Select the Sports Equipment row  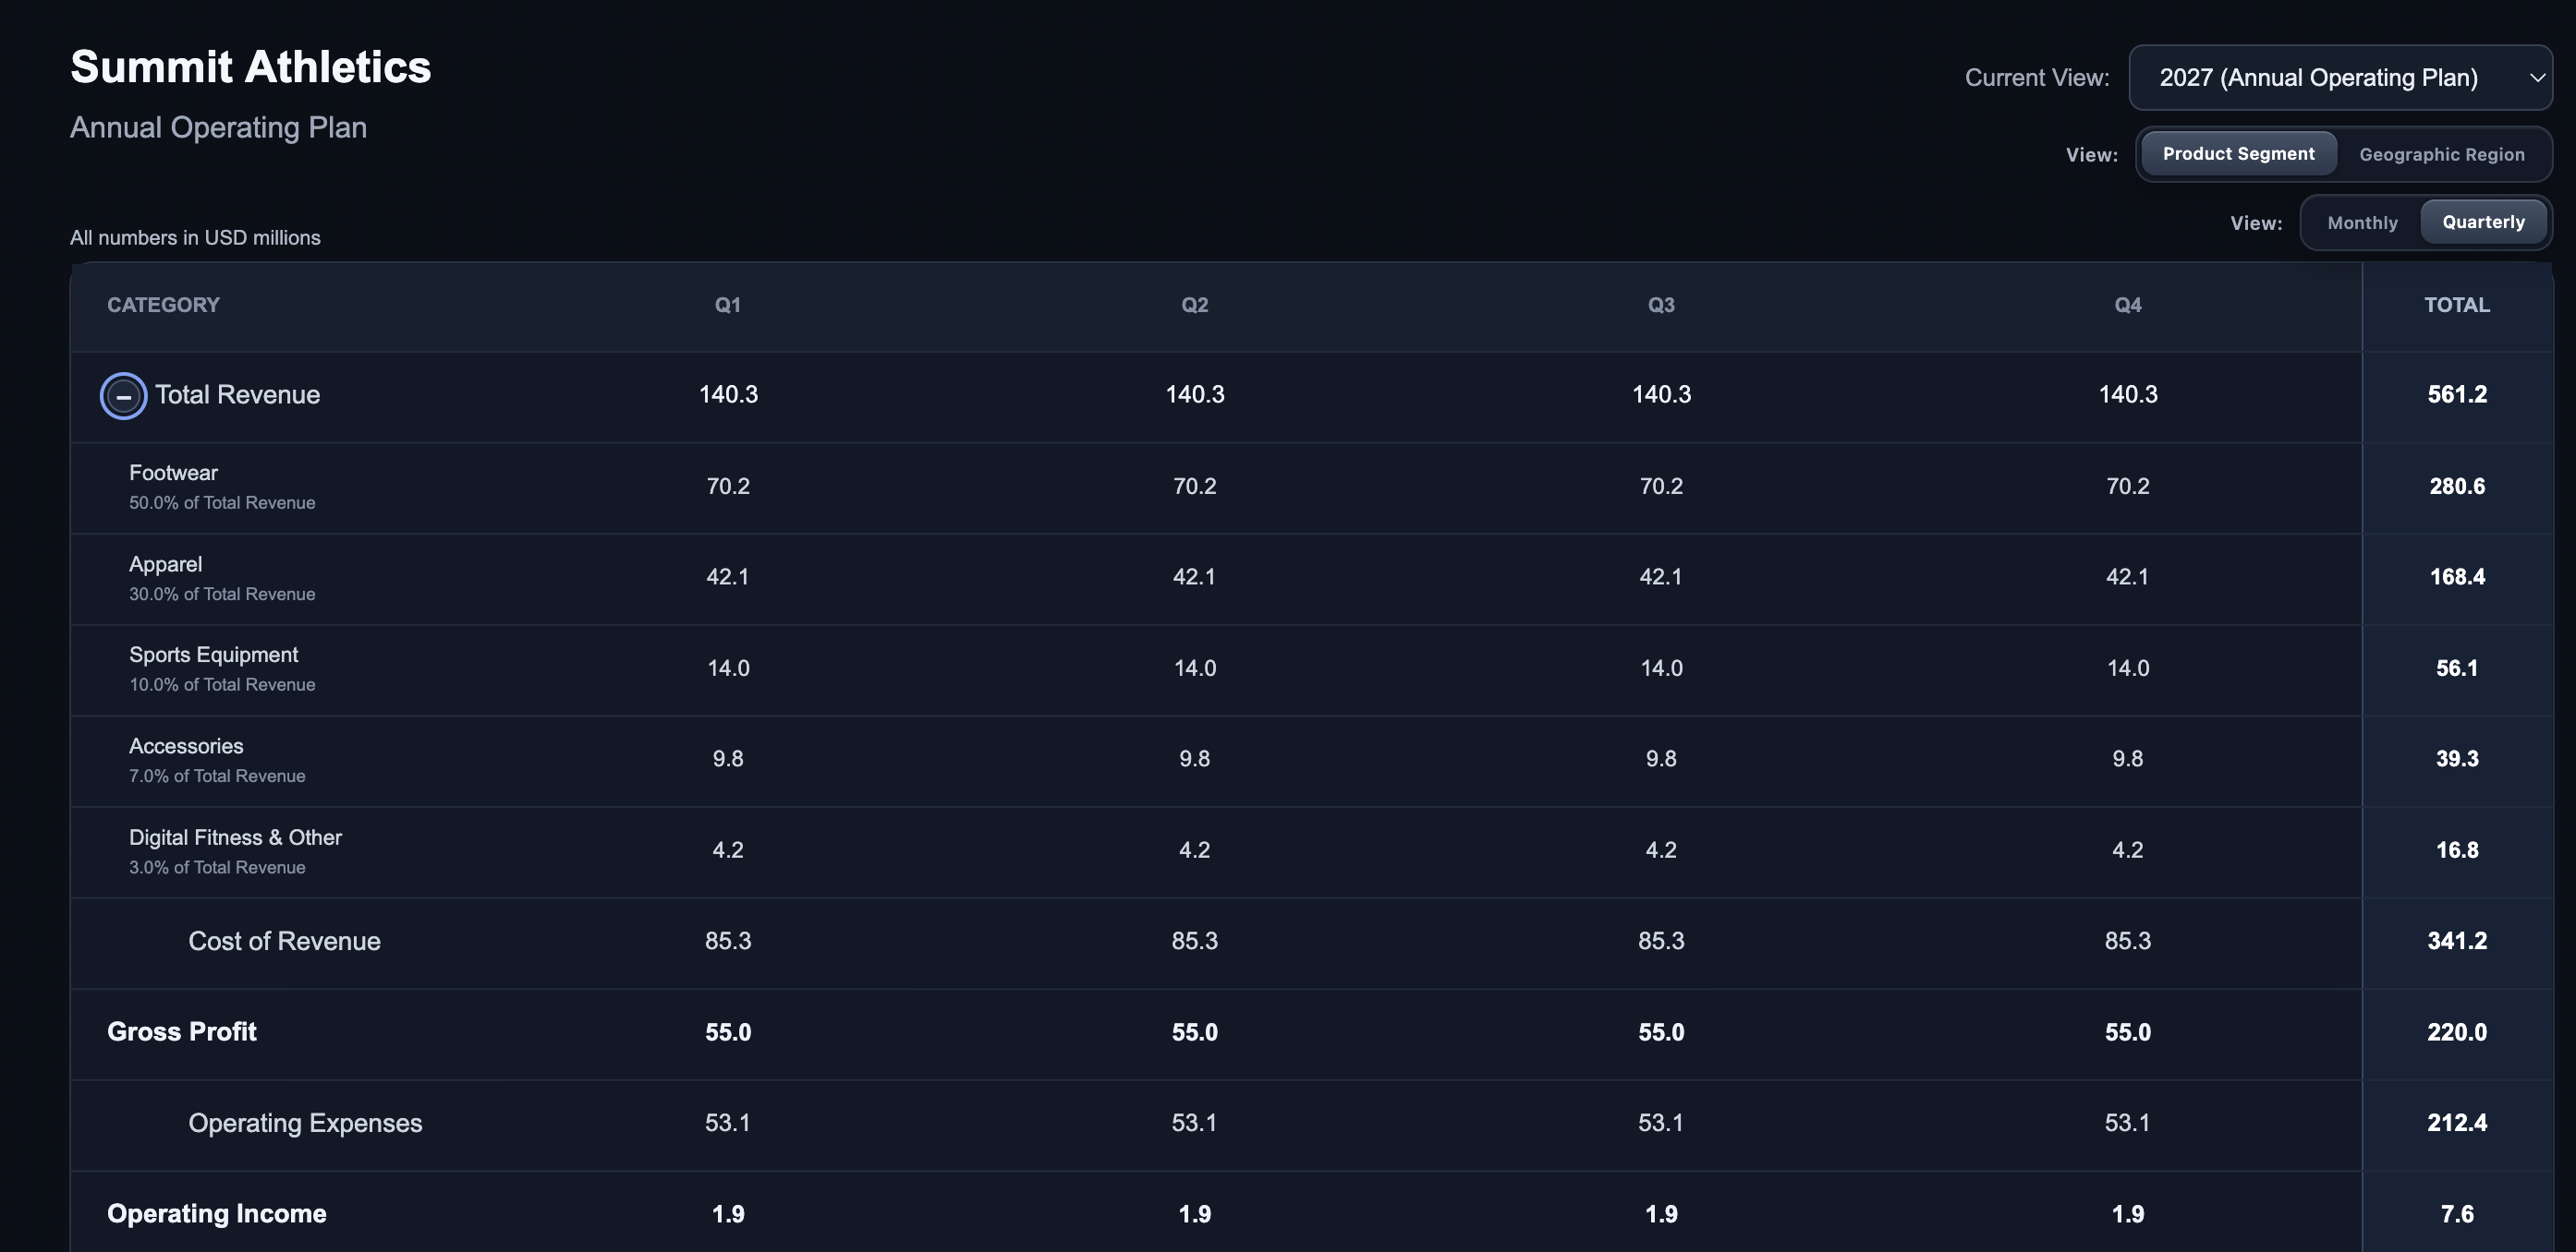click(x=1311, y=669)
